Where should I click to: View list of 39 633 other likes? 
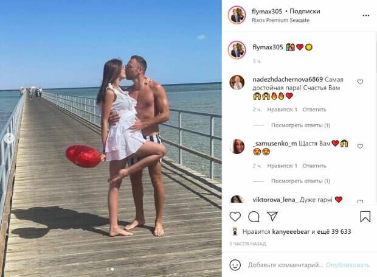click(x=334, y=231)
